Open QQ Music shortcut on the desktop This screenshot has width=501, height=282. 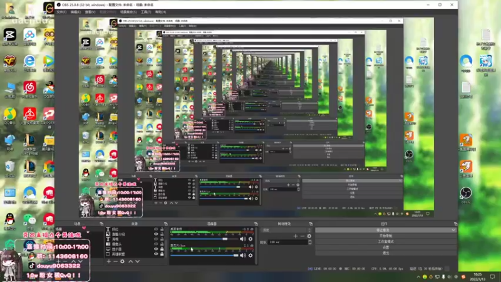[x=10, y=116]
